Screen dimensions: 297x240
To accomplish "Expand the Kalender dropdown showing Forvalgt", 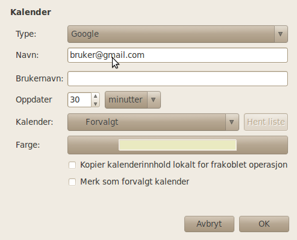I will (153, 122).
